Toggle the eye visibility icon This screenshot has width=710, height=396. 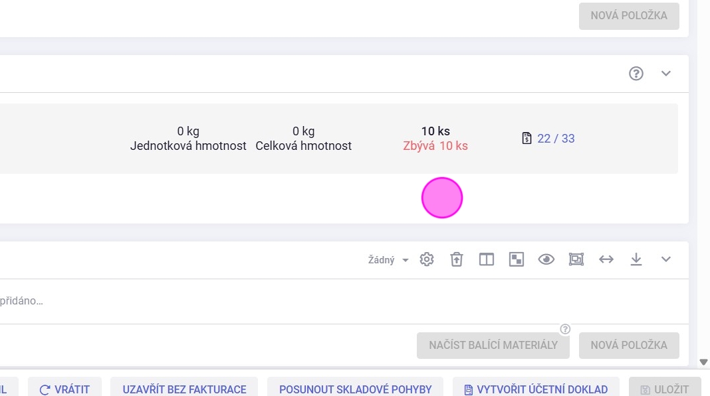click(x=546, y=259)
